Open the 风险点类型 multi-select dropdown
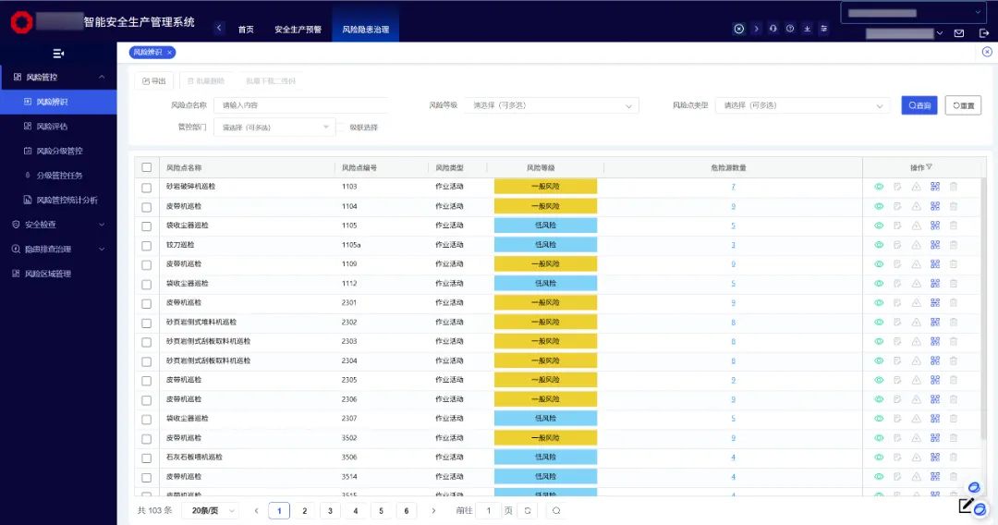This screenshot has width=998, height=525. (x=802, y=105)
